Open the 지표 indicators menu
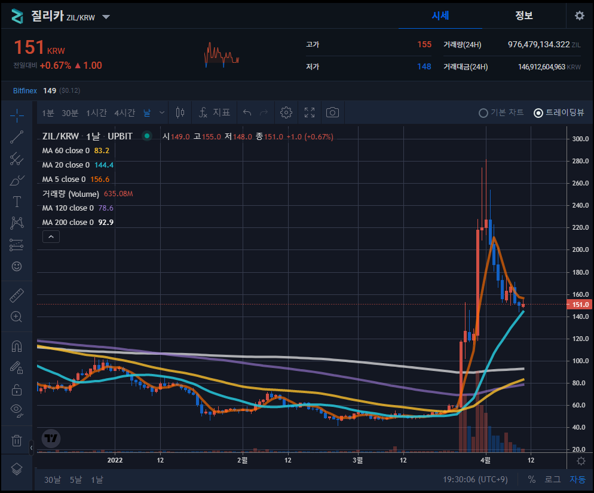The height and width of the screenshot is (493, 594). (215, 112)
